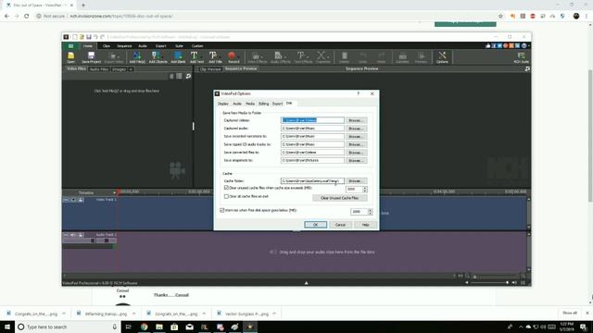Click the Captured videos path field
The height and width of the screenshot is (333, 593).
point(312,120)
